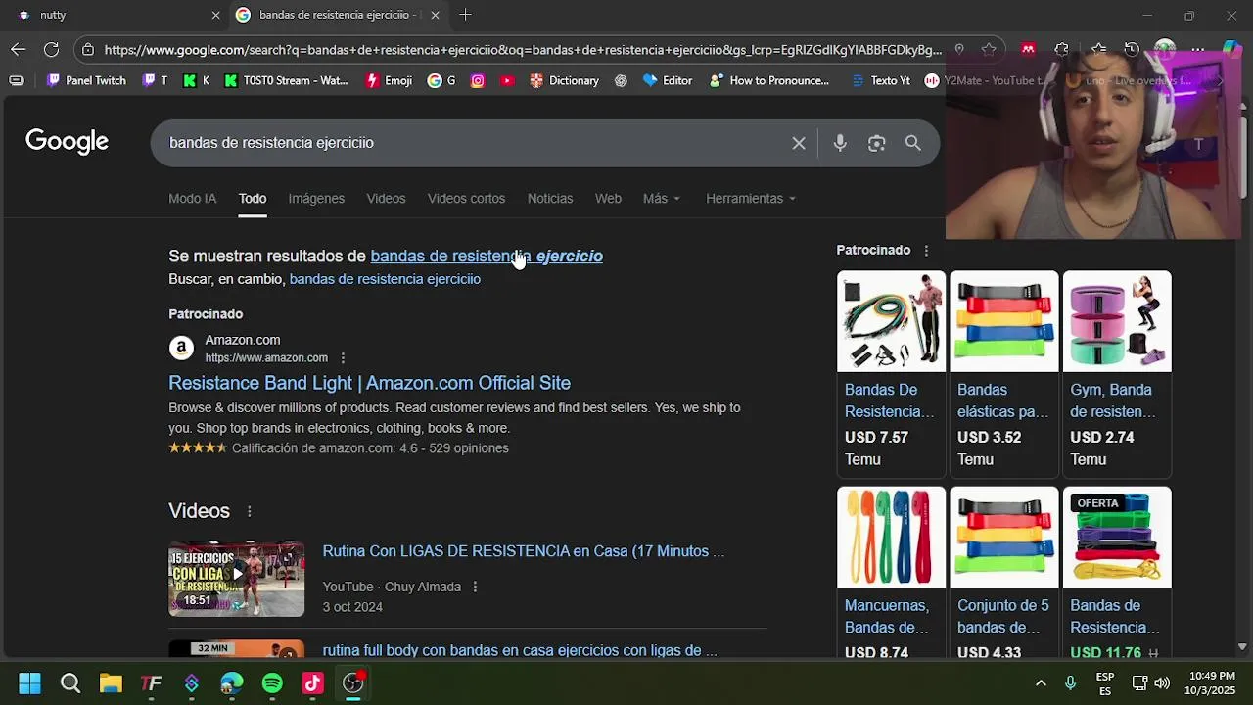This screenshot has height=705, width=1253.
Task: Go to Google home via logo
Action: click(67, 142)
